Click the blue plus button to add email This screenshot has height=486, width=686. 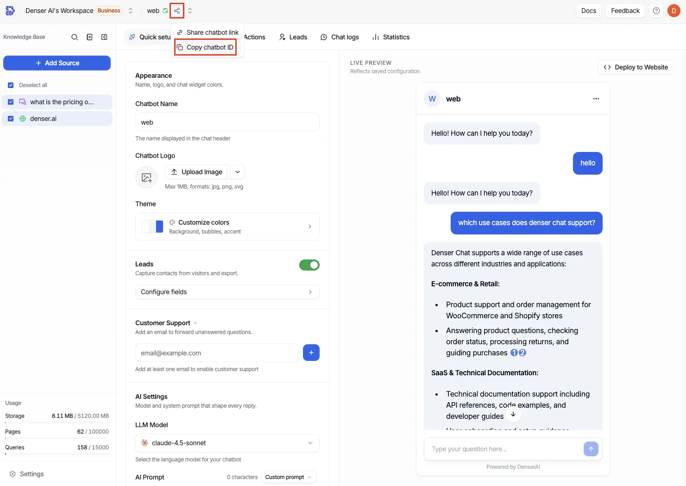coord(311,353)
